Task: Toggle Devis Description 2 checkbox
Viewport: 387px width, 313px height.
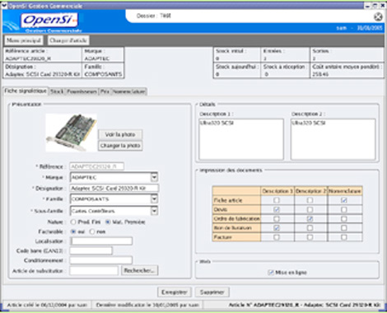Action: coord(310,209)
